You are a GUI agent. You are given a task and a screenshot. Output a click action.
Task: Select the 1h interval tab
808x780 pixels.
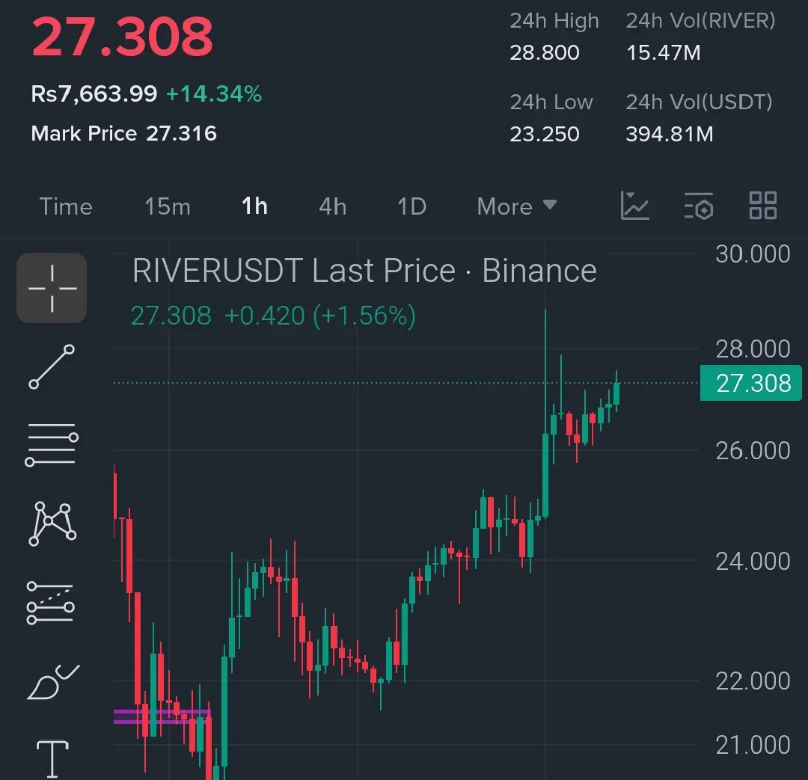254,206
